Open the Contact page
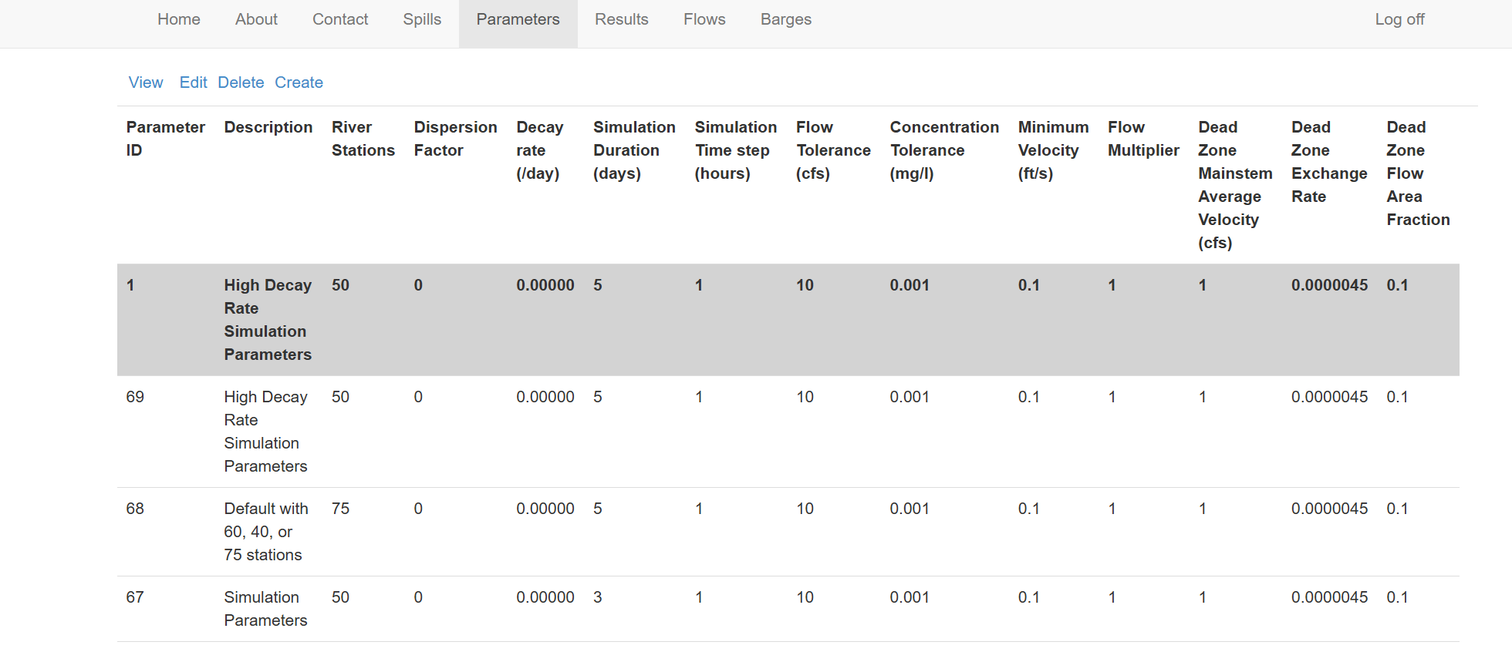The image size is (1512, 652). (340, 19)
